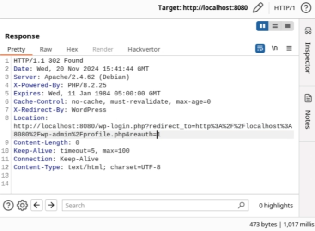Go to next search match arrow

[51, 205]
